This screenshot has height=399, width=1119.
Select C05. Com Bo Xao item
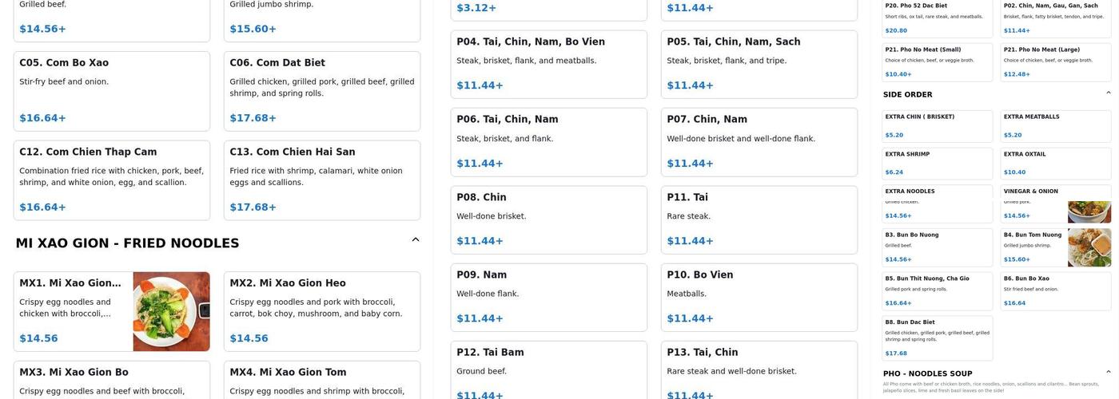click(112, 91)
